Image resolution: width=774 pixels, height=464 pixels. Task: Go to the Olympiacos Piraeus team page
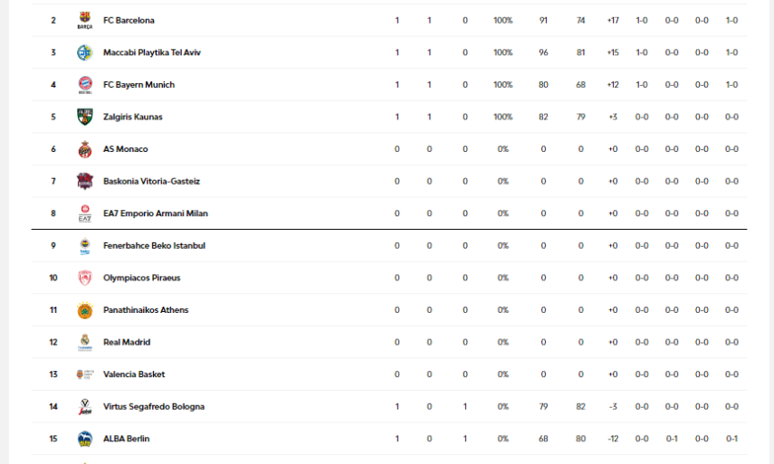(141, 279)
